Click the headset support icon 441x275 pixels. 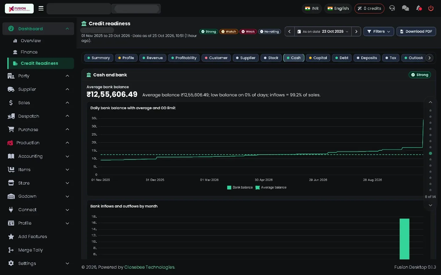(392, 8)
